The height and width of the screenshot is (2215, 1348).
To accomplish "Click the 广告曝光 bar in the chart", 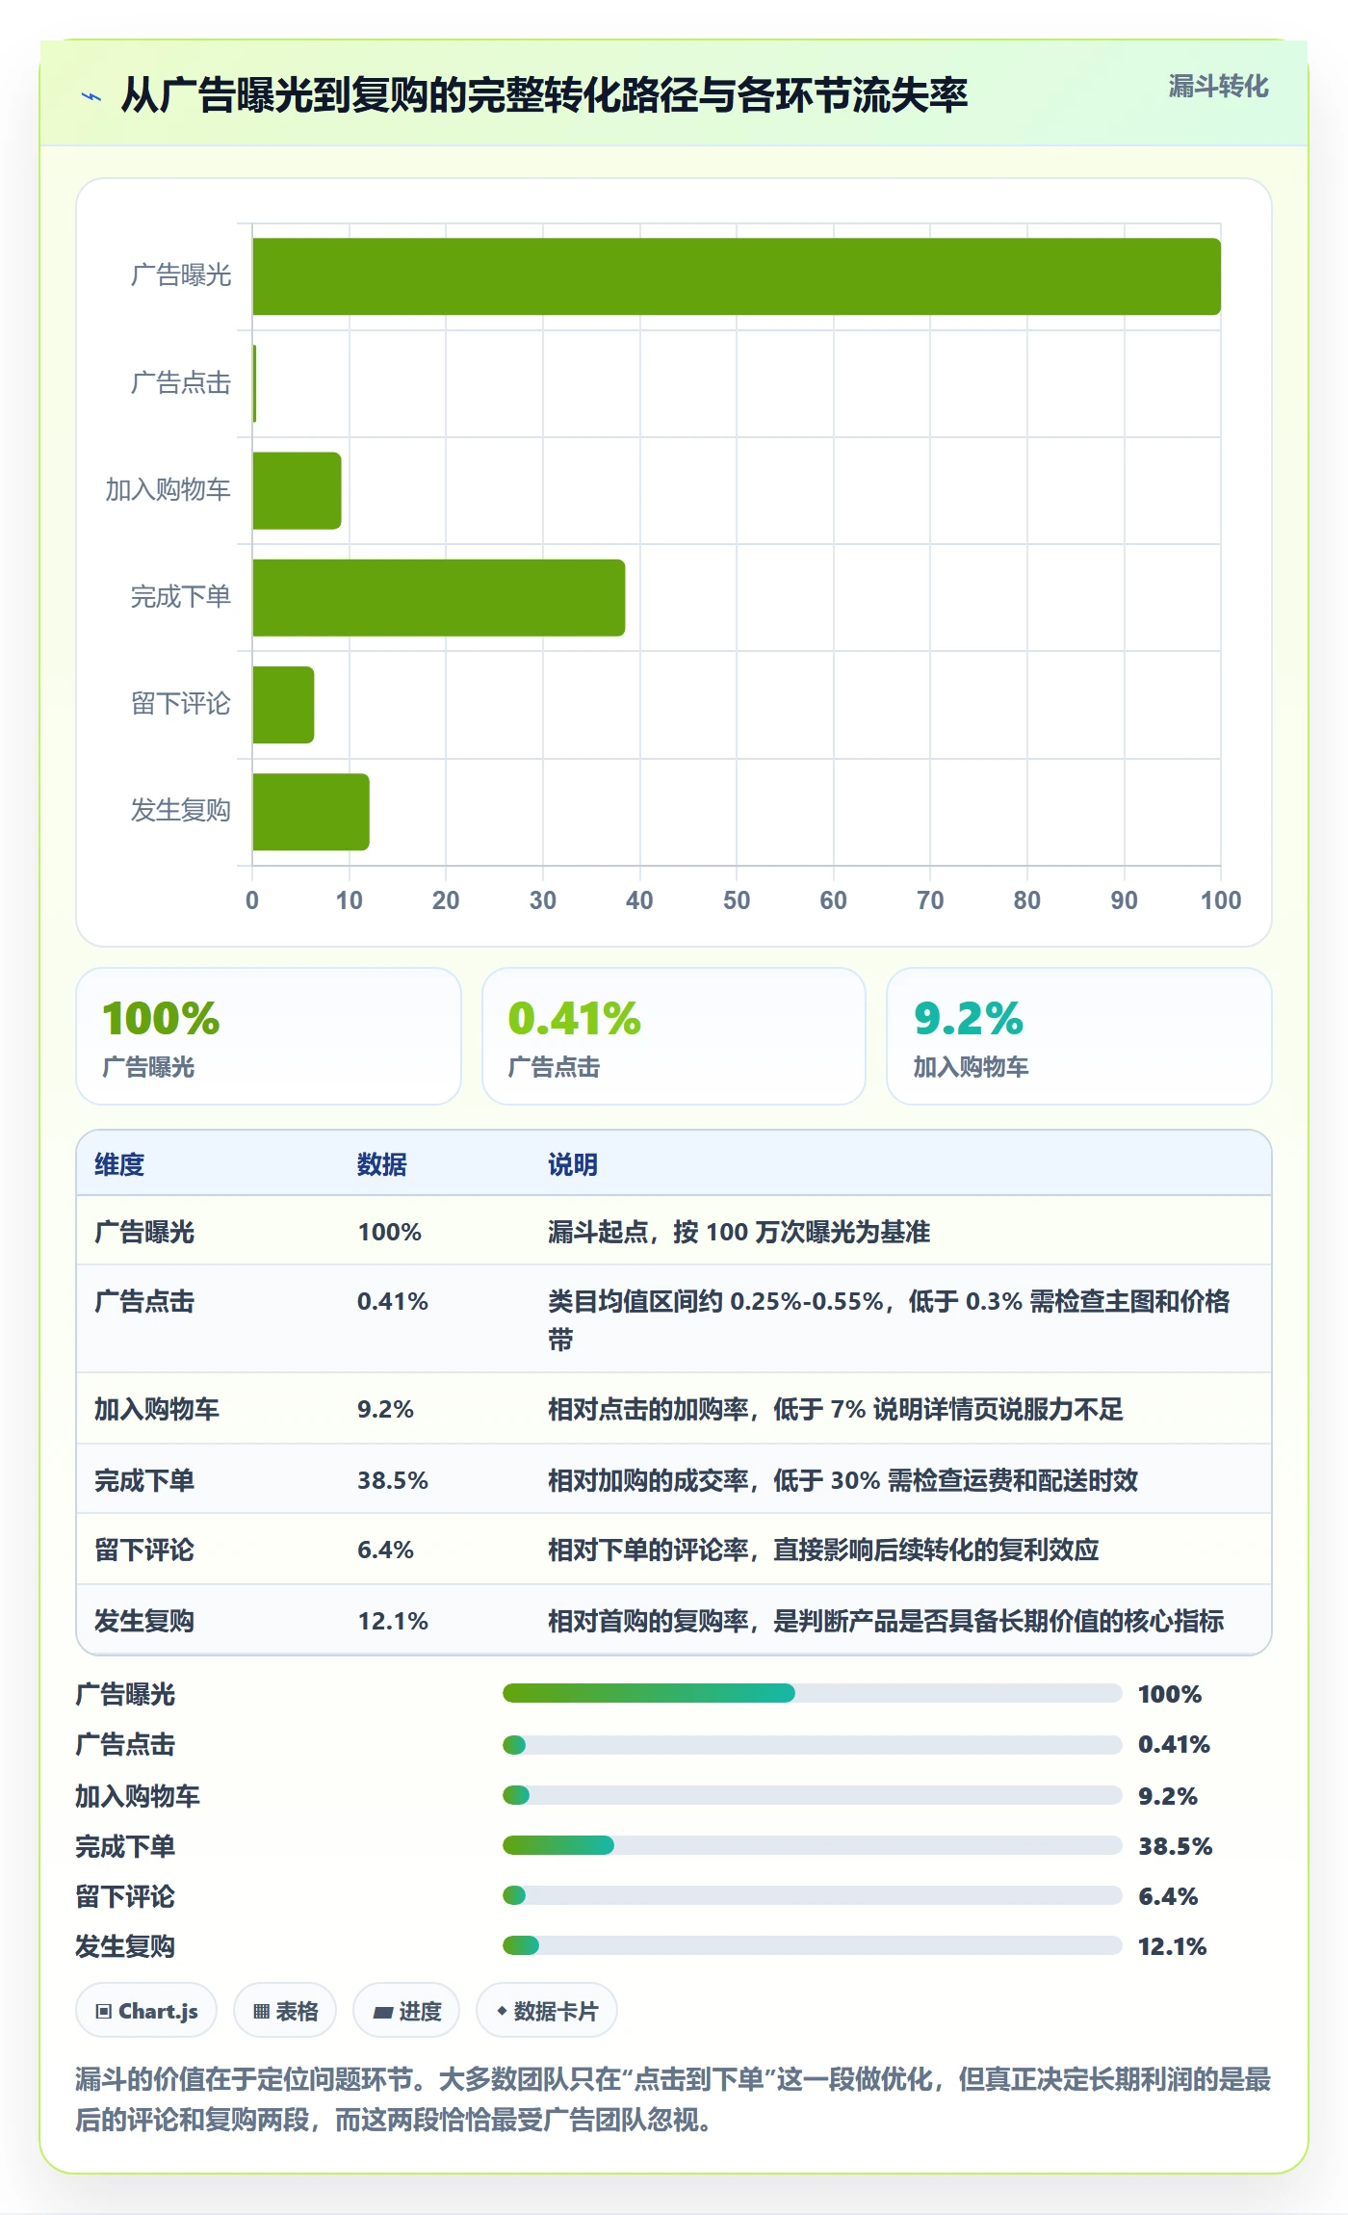I will click(737, 276).
